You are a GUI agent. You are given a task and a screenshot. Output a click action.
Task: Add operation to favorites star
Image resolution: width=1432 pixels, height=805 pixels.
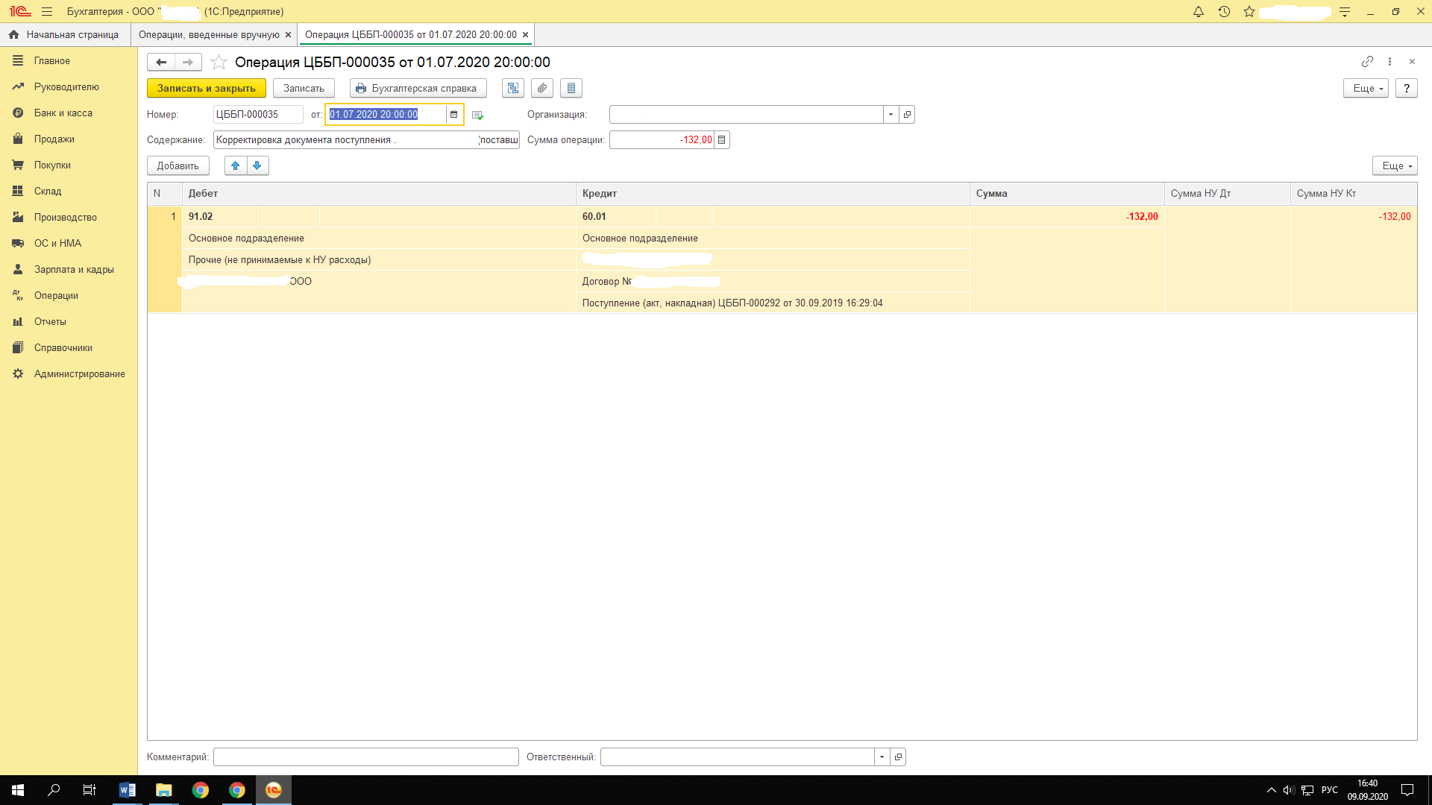point(219,62)
